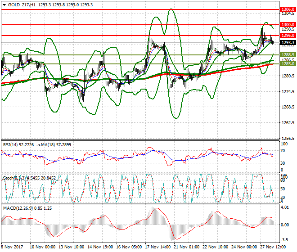Click the 1304.5 tick on price axis
This screenshot has width=297, height=252.
click(287, 14)
